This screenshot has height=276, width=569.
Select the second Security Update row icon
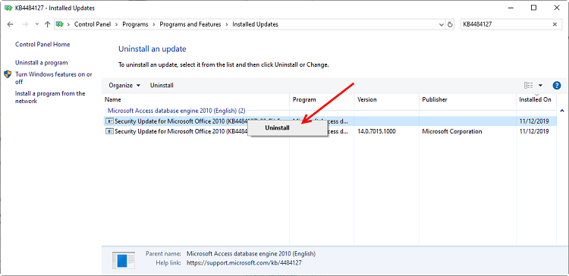(109, 131)
